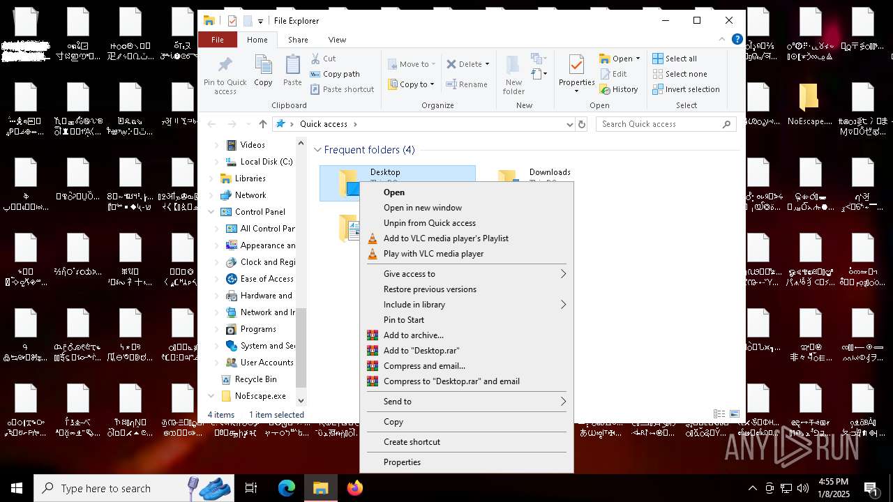
Task: Click History in the ribbon
Action: click(619, 89)
